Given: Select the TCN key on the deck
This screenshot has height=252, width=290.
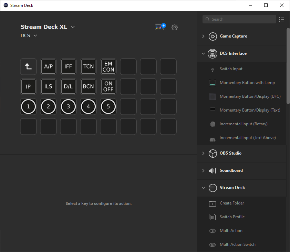Looking at the screenshot, I should [x=88, y=66].
